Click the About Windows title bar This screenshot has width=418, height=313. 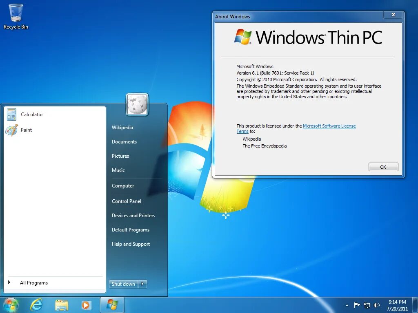coord(298,16)
